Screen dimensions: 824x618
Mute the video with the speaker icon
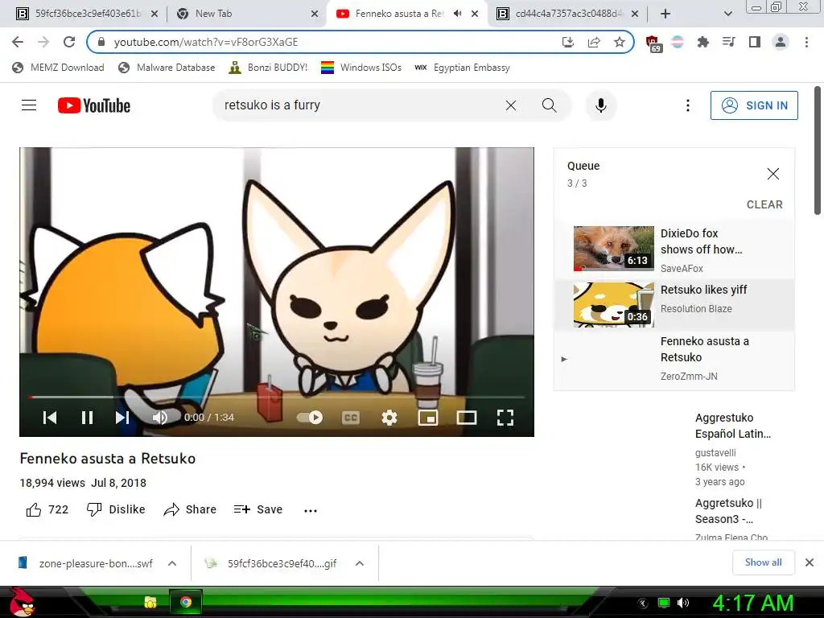click(x=160, y=418)
